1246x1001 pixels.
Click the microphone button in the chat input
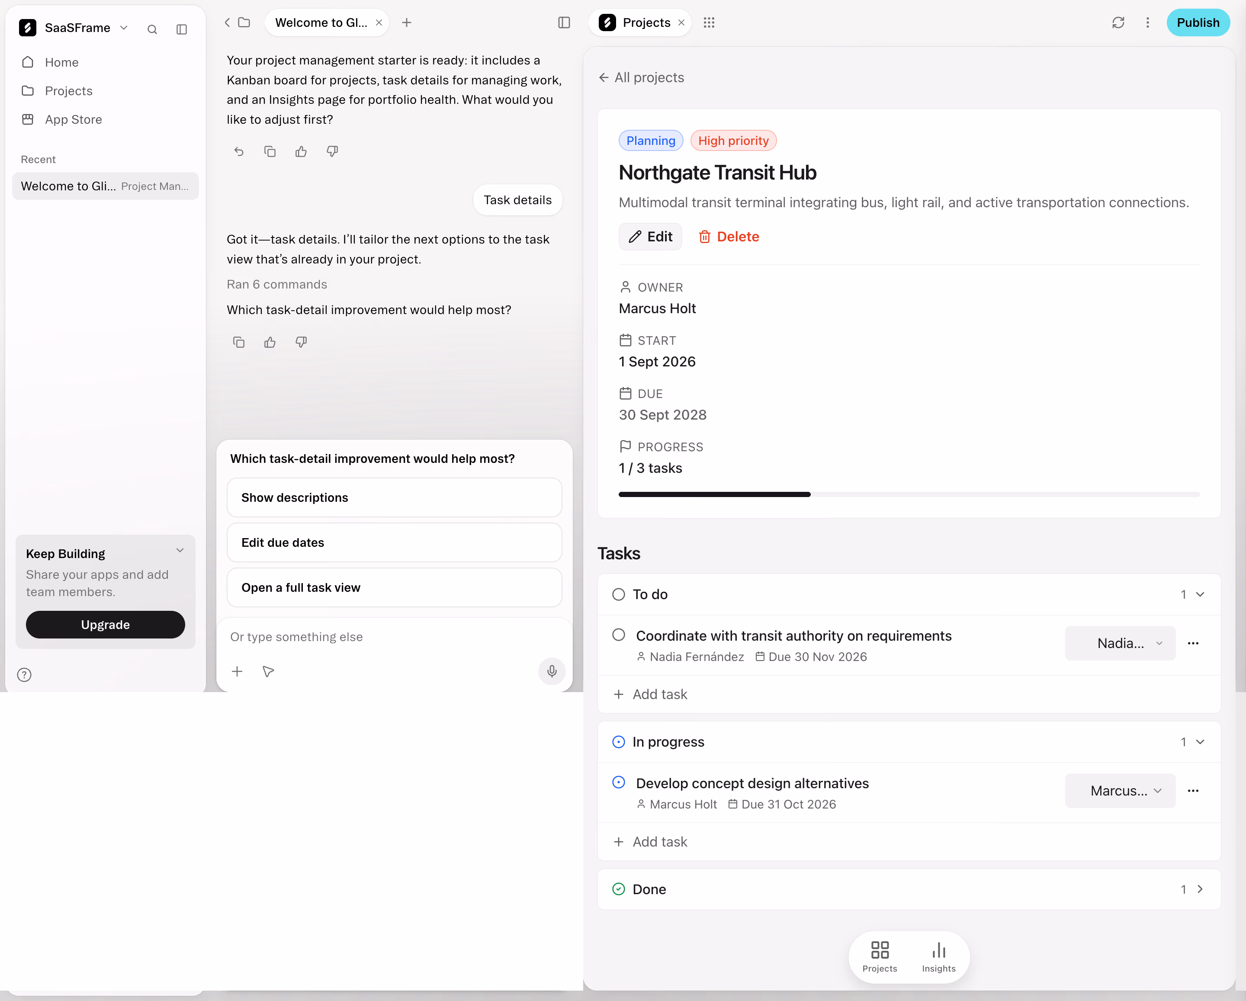(552, 671)
